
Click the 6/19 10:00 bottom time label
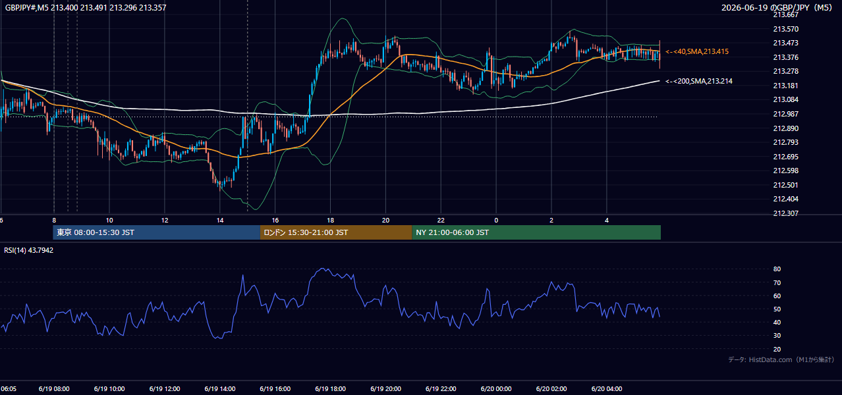pyautogui.click(x=110, y=389)
